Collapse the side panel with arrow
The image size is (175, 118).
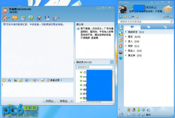[x=74, y=63]
